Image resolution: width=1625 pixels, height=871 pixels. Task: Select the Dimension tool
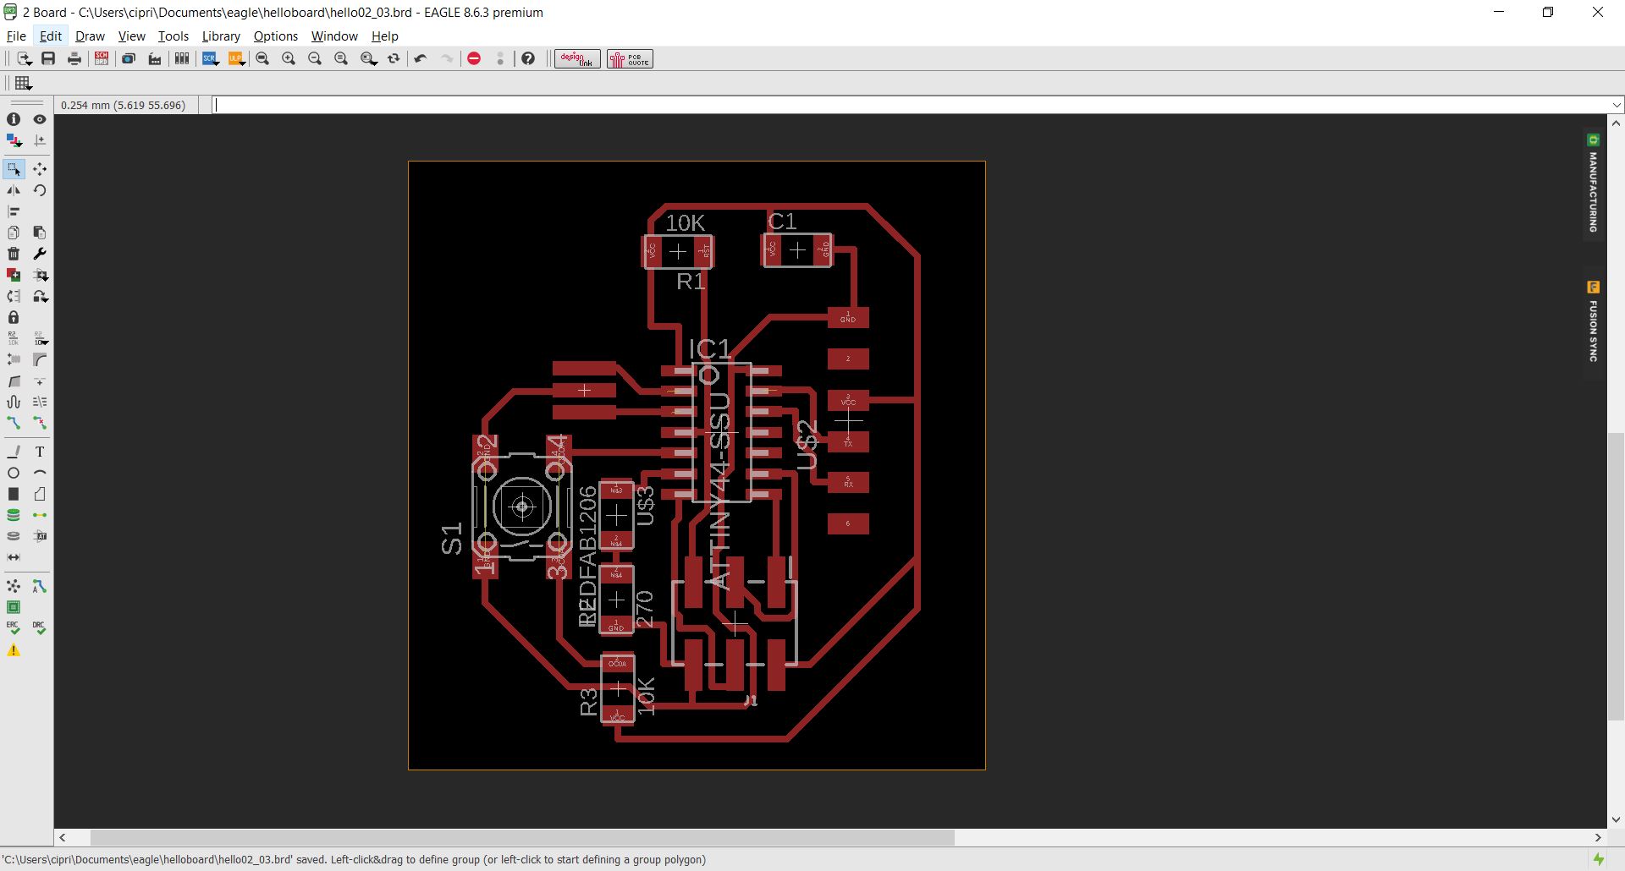pyautogui.click(x=14, y=557)
